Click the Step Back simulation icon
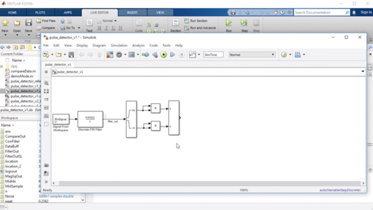Image resolution: width=373 pixels, height=210 pixels. coord(155,55)
